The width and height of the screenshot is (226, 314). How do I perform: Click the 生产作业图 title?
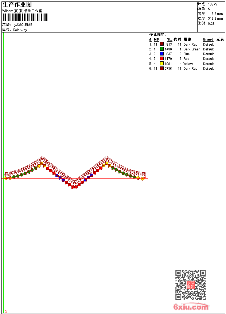[x=17, y=5]
